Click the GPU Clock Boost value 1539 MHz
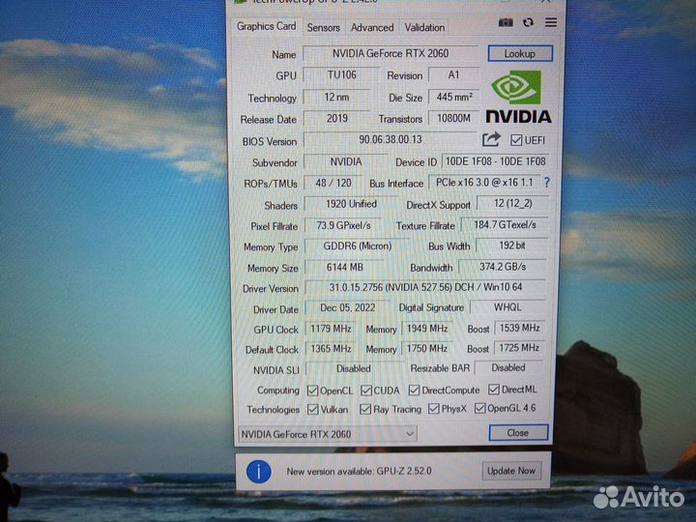The height and width of the screenshot is (522, 696). click(x=519, y=328)
